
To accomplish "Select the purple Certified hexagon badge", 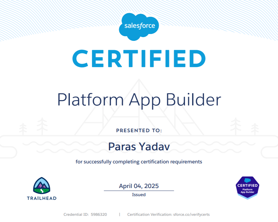I will [247, 187].
